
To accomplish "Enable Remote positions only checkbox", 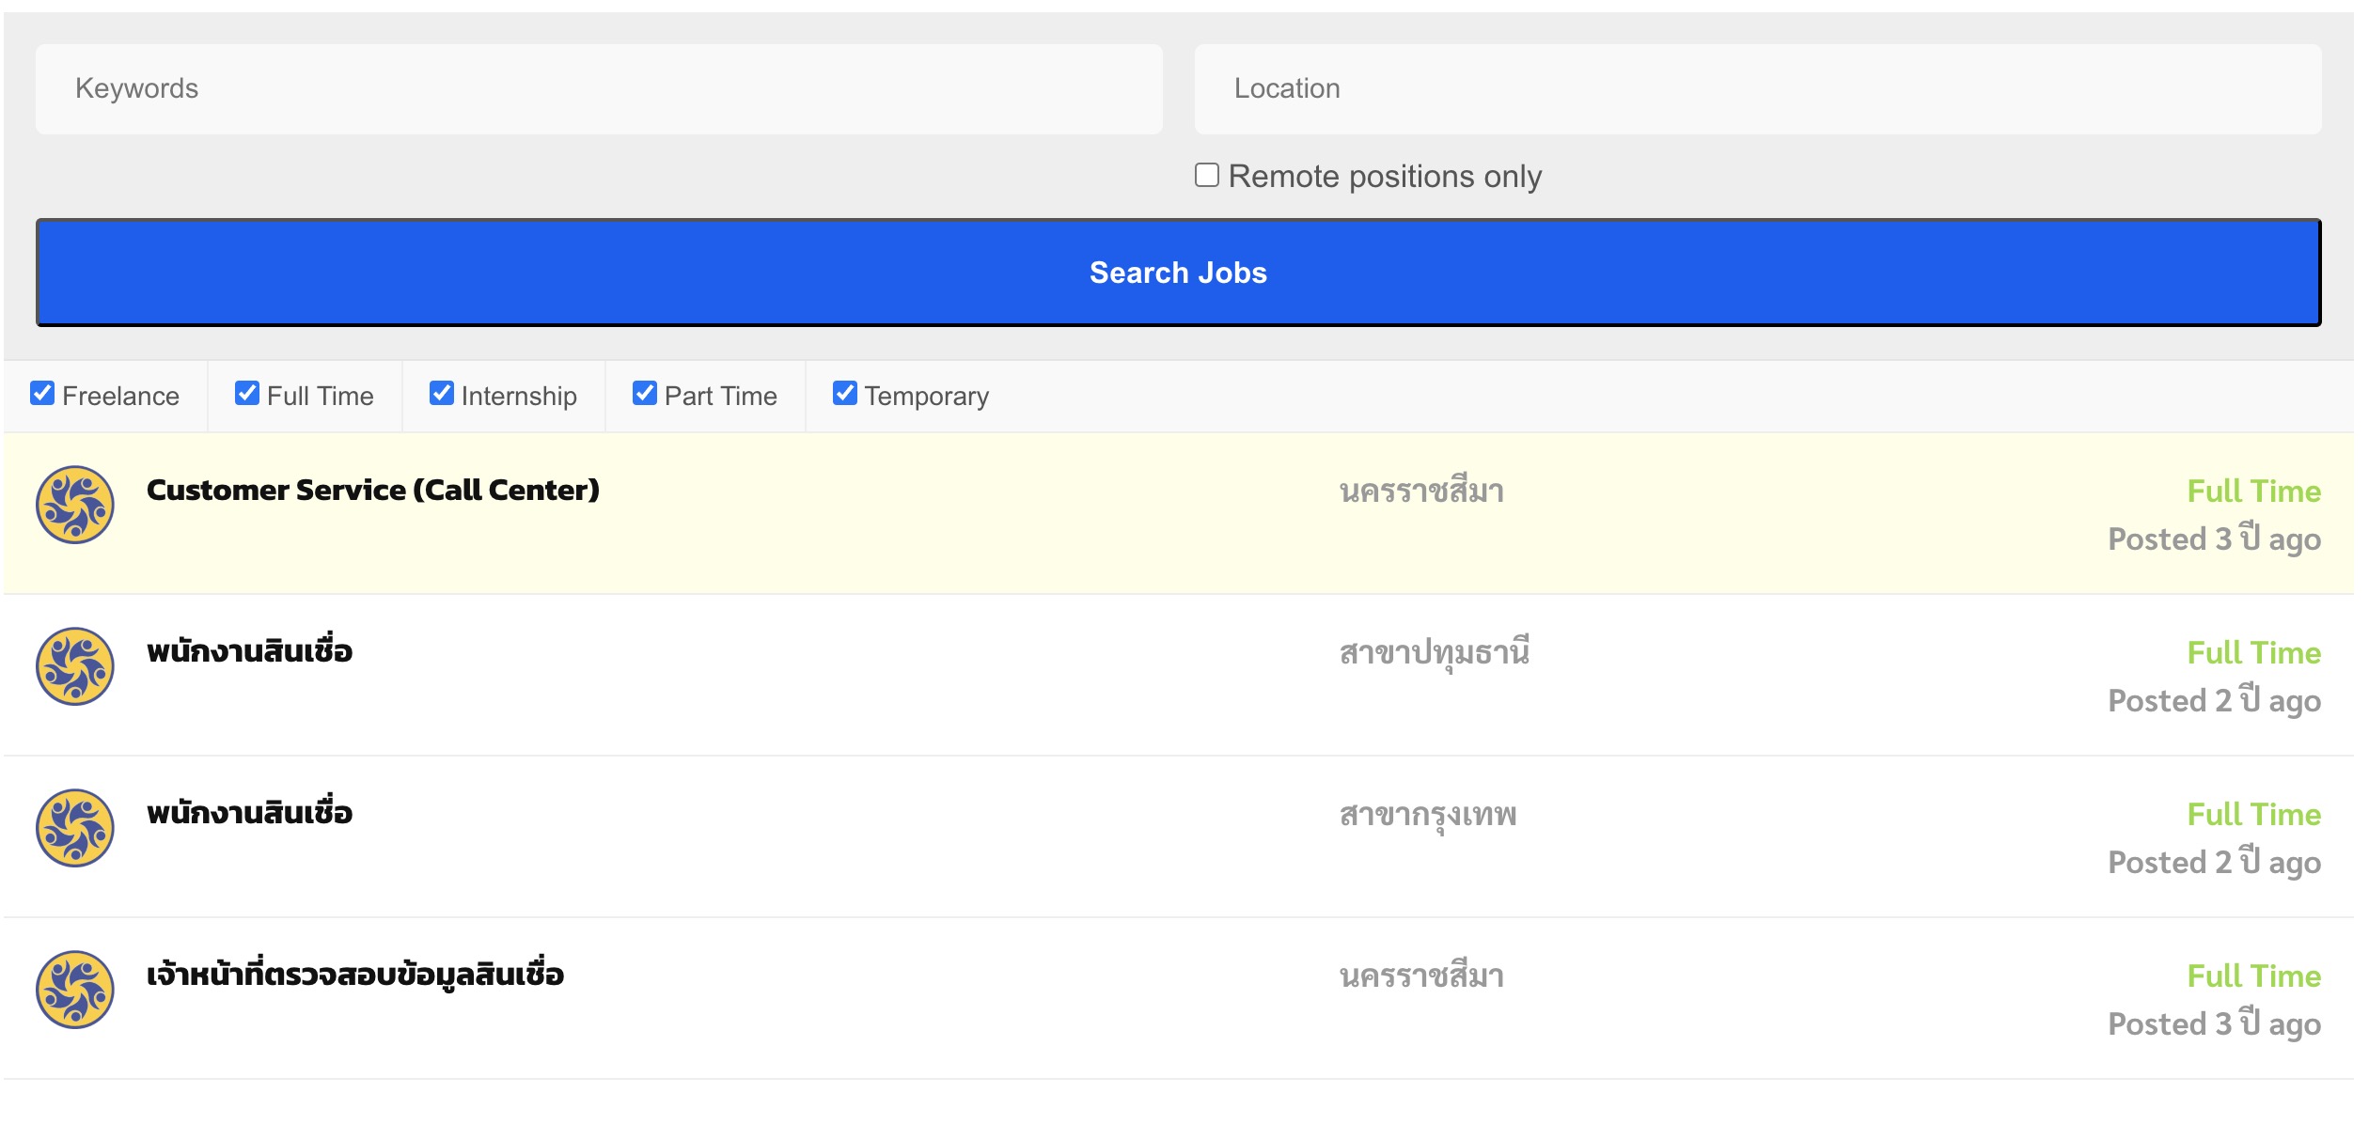I will click(1207, 176).
